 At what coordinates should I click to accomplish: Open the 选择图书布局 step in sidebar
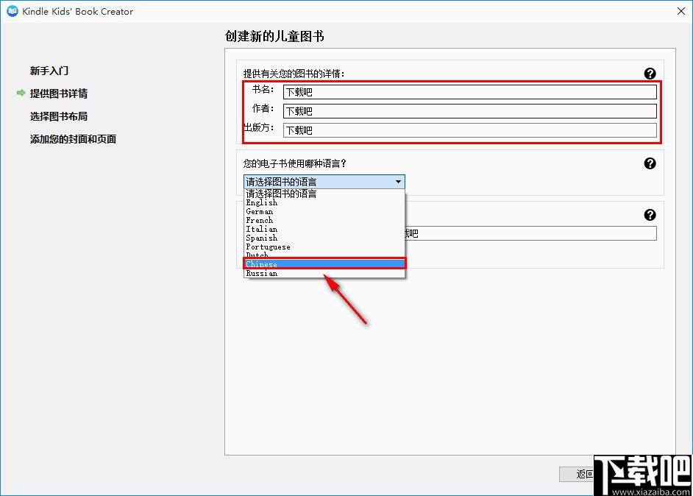click(59, 116)
